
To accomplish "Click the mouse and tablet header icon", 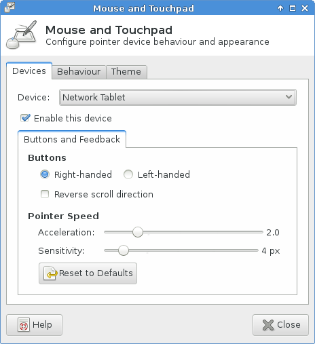I will click(22, 35).
